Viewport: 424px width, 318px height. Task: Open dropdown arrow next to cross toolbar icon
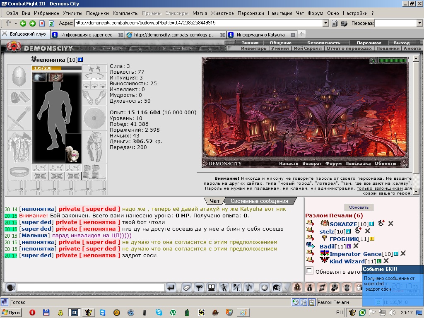click(x=16, y=24)
